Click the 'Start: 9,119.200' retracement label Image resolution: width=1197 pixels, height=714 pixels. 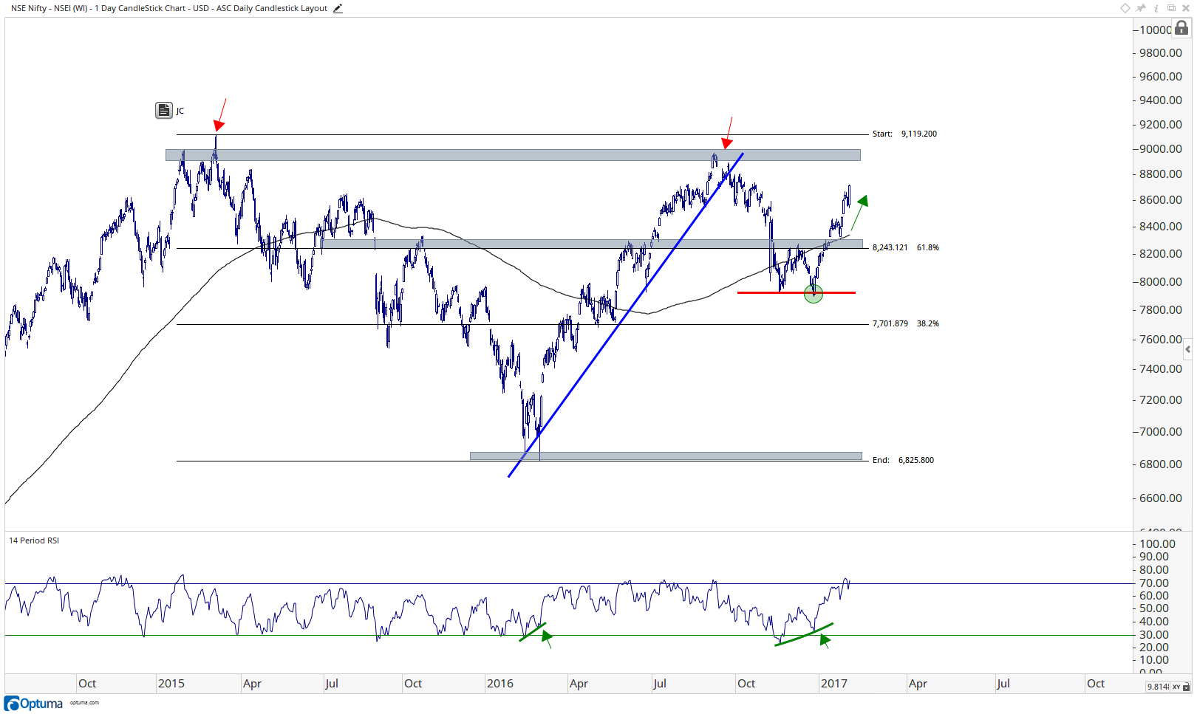coord(904,134)
